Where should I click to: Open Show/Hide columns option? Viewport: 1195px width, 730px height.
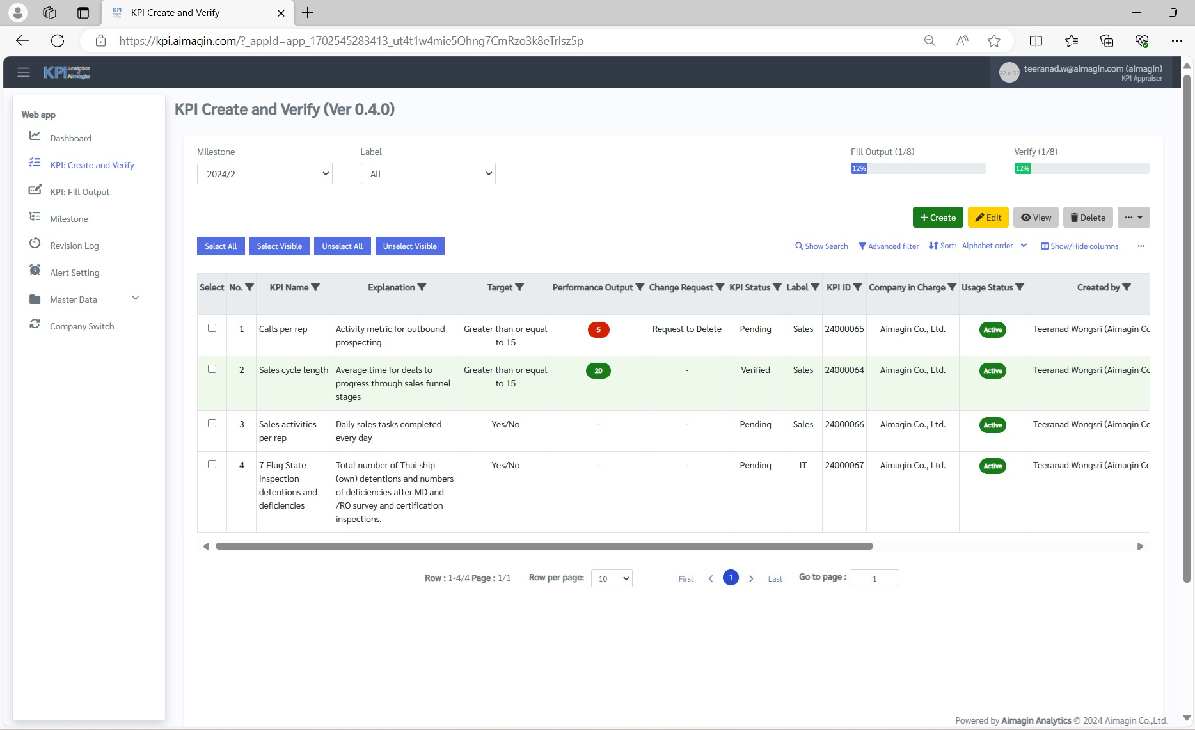coord(1079,246)
